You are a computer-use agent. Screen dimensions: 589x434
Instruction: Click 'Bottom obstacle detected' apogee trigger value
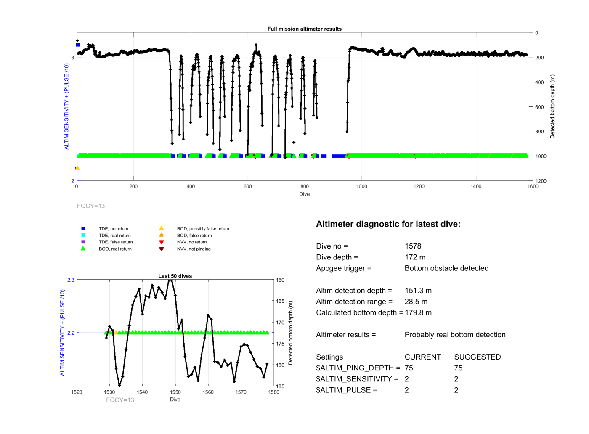[x=446, y=268]
